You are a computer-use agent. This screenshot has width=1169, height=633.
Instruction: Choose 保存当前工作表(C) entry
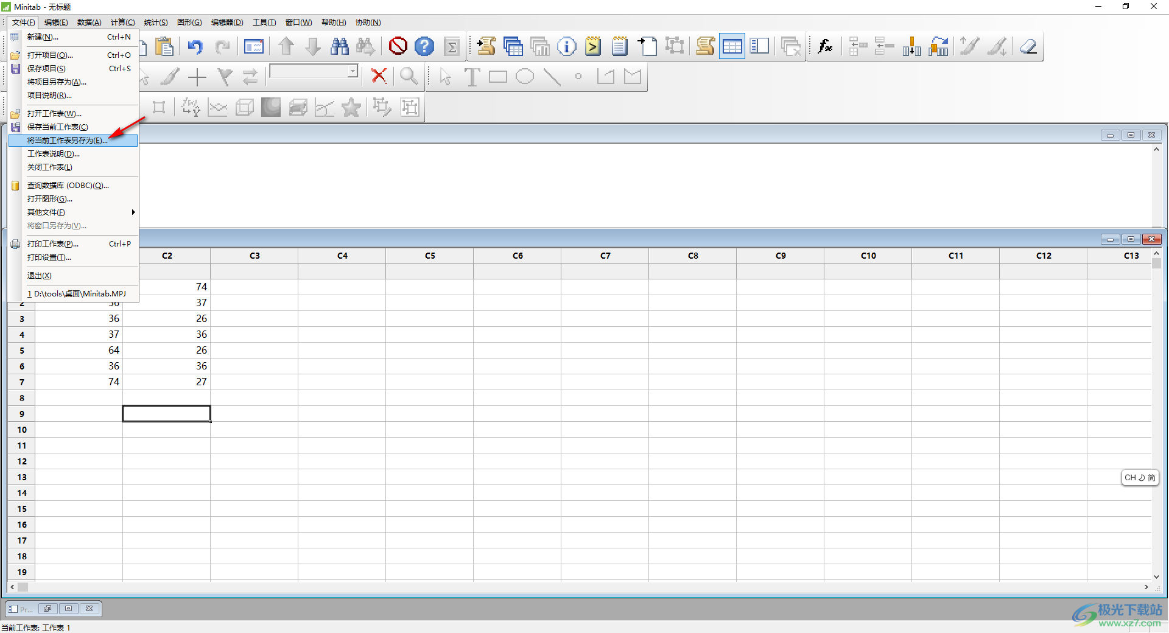point(73,127)
